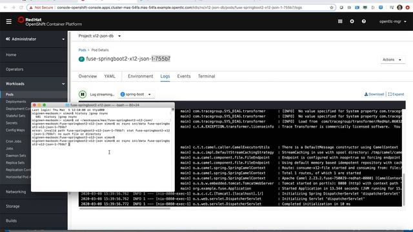413x232 pixels.
Task: Switch to the Overview tab
Action: click(88, 76)
